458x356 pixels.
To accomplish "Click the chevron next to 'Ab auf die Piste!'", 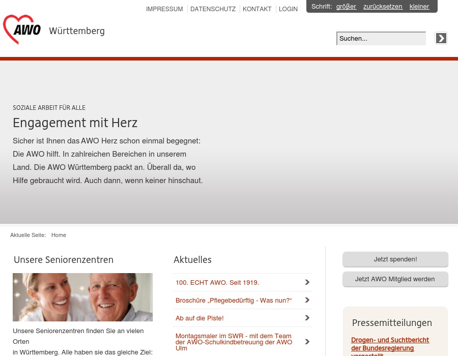I will pos(307,317).
